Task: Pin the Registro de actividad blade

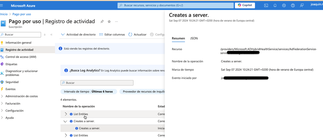Action: point(102,21)
